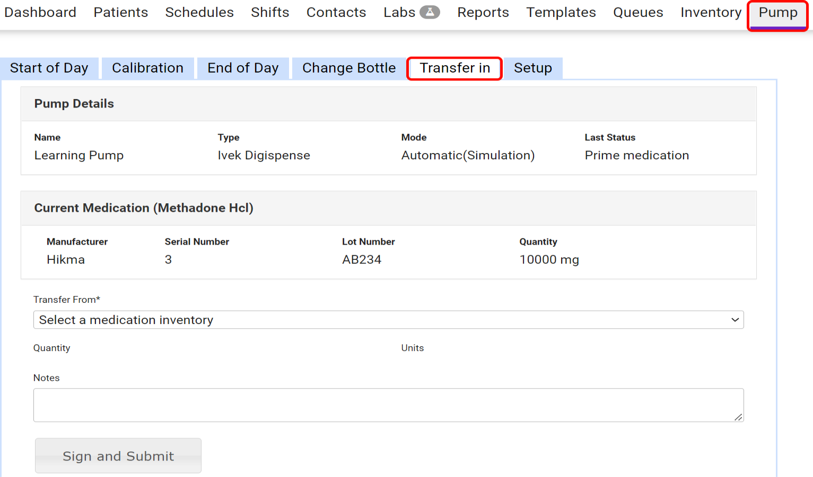Click the Labs flask badge icon
813x477 pixels.
pyautogui.click(x=430, y=12)
